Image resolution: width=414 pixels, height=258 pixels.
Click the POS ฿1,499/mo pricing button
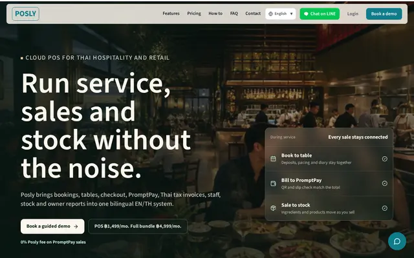pyautogui.click(x=138, y=226)
